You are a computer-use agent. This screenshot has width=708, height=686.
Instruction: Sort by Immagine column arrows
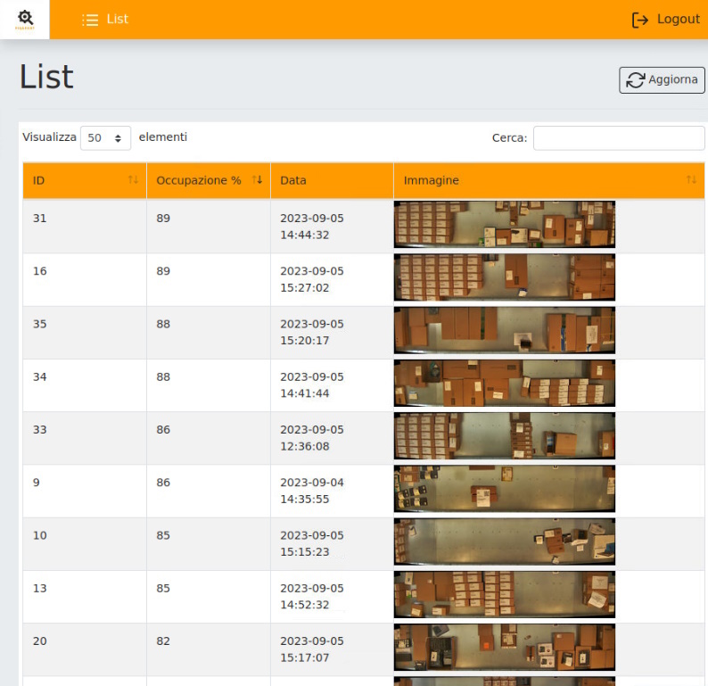(x=691, y=179)
